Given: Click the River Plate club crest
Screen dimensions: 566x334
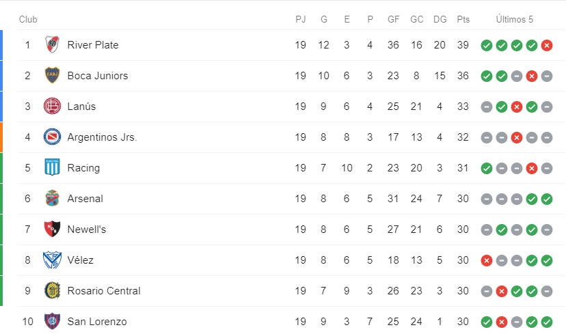Looking at the screenshot, I should [52, 45].
